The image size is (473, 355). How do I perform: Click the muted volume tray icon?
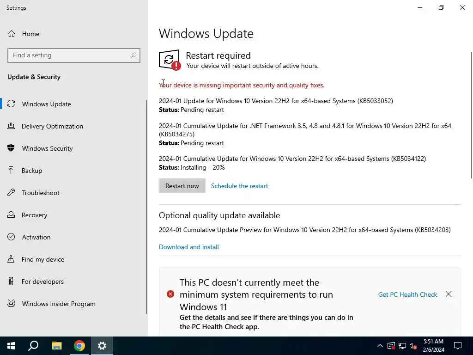click(x=413, y=346)
